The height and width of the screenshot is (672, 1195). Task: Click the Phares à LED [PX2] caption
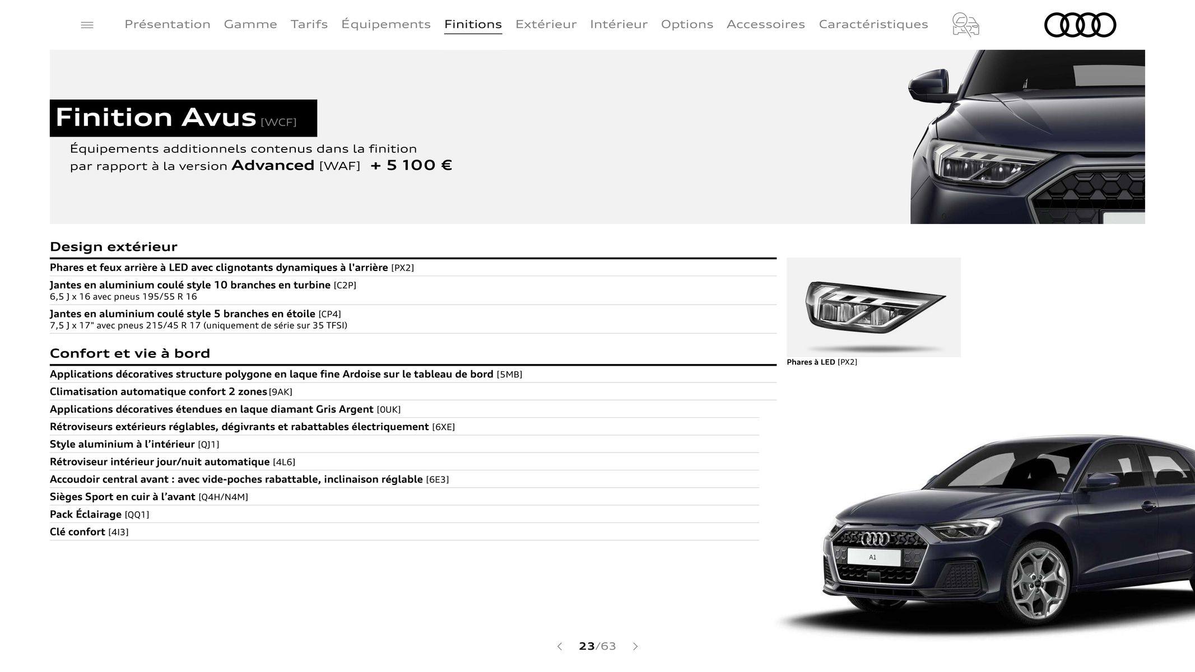tap(822, 362)
